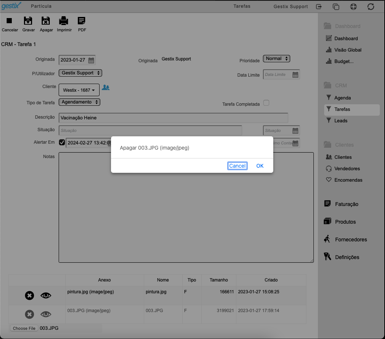Click Partícula in the top bar
385x339 pixels.
coord(41,6)
